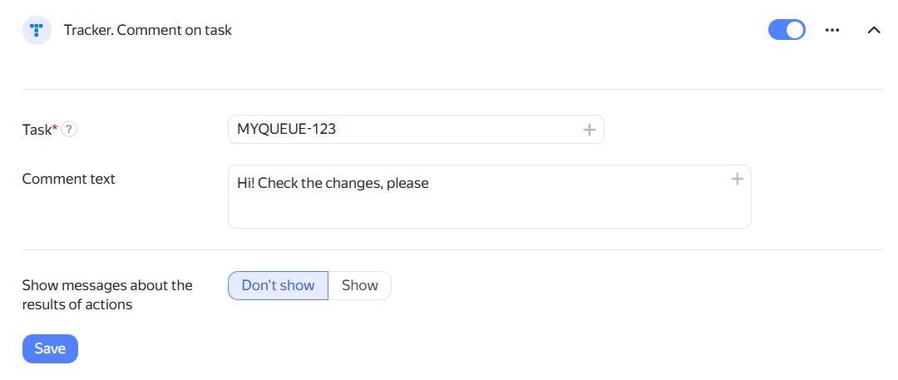Click the "Tracker. Comment on task" title
The height and width of the screenshot is (380, 898).
148,31
